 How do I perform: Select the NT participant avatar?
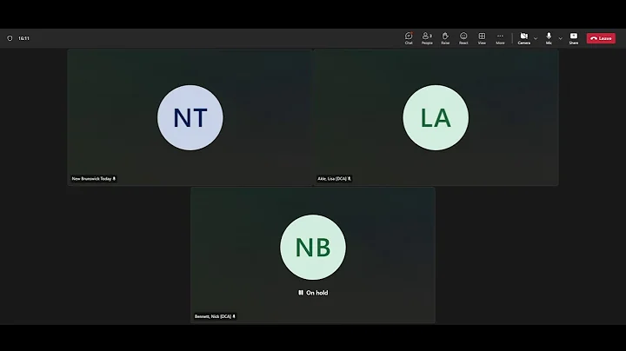(190, 117)
